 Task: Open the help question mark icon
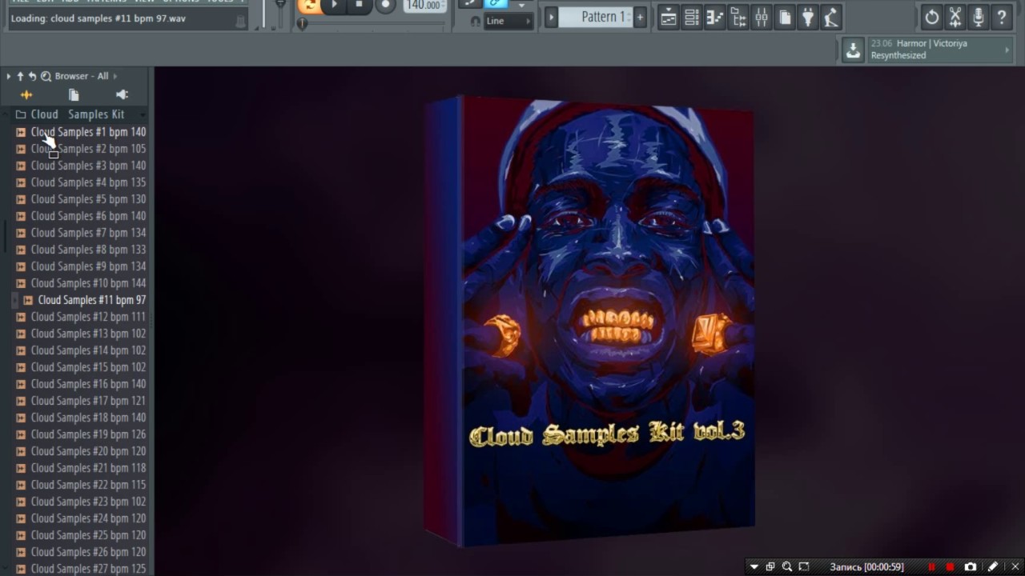(1002, 17)
